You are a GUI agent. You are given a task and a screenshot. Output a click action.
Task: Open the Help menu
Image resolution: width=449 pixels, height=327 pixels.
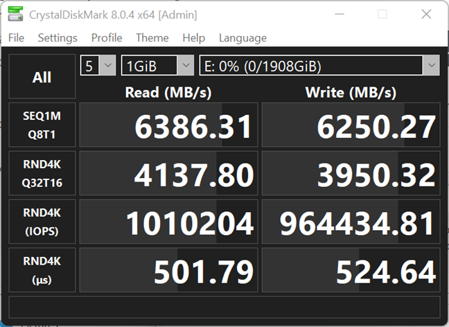[x=193, y=38]
